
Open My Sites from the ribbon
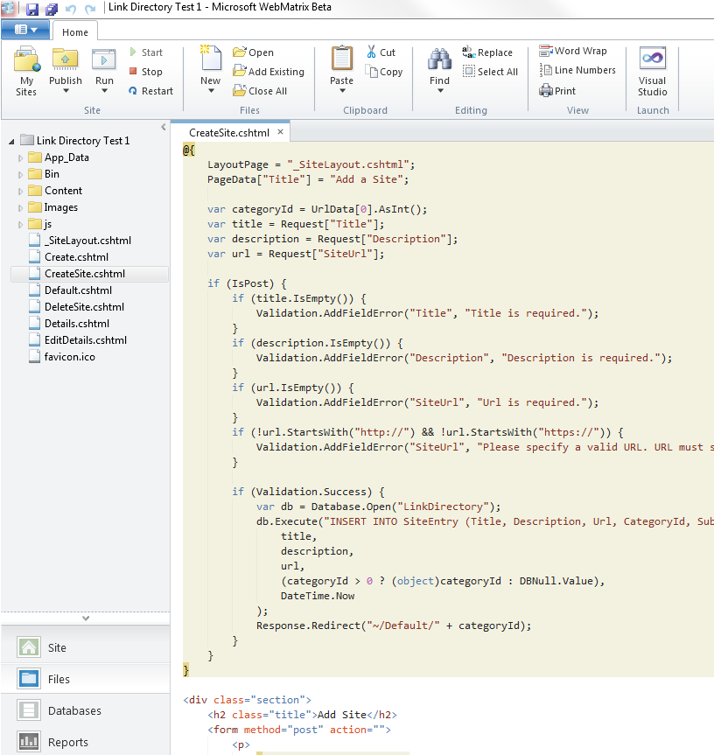click(26, 61)
